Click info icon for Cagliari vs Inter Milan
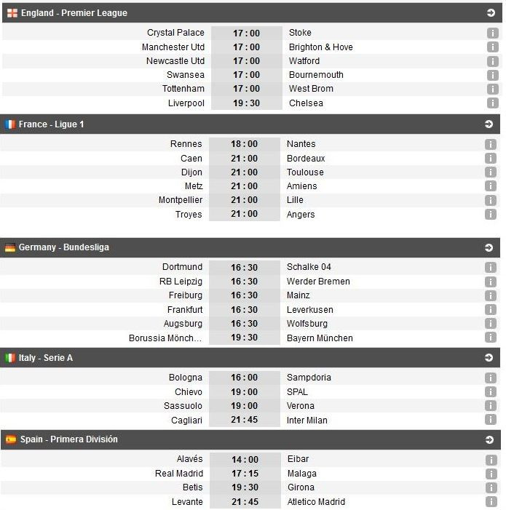 pos(491,421)
